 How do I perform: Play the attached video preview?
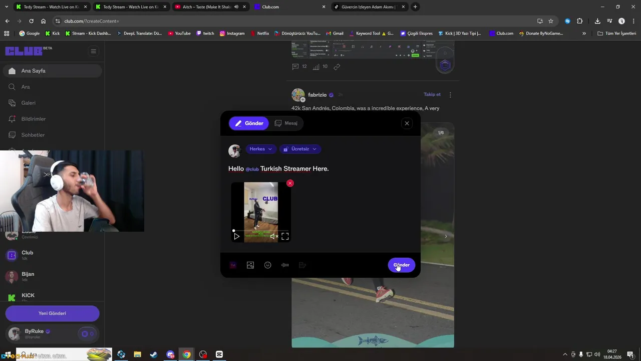237,236
